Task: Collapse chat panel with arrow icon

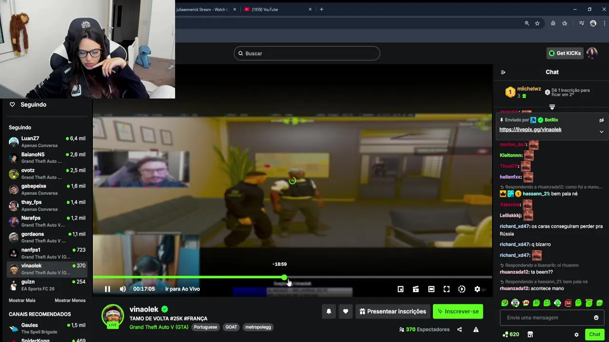Action: [x=503, y=72]
